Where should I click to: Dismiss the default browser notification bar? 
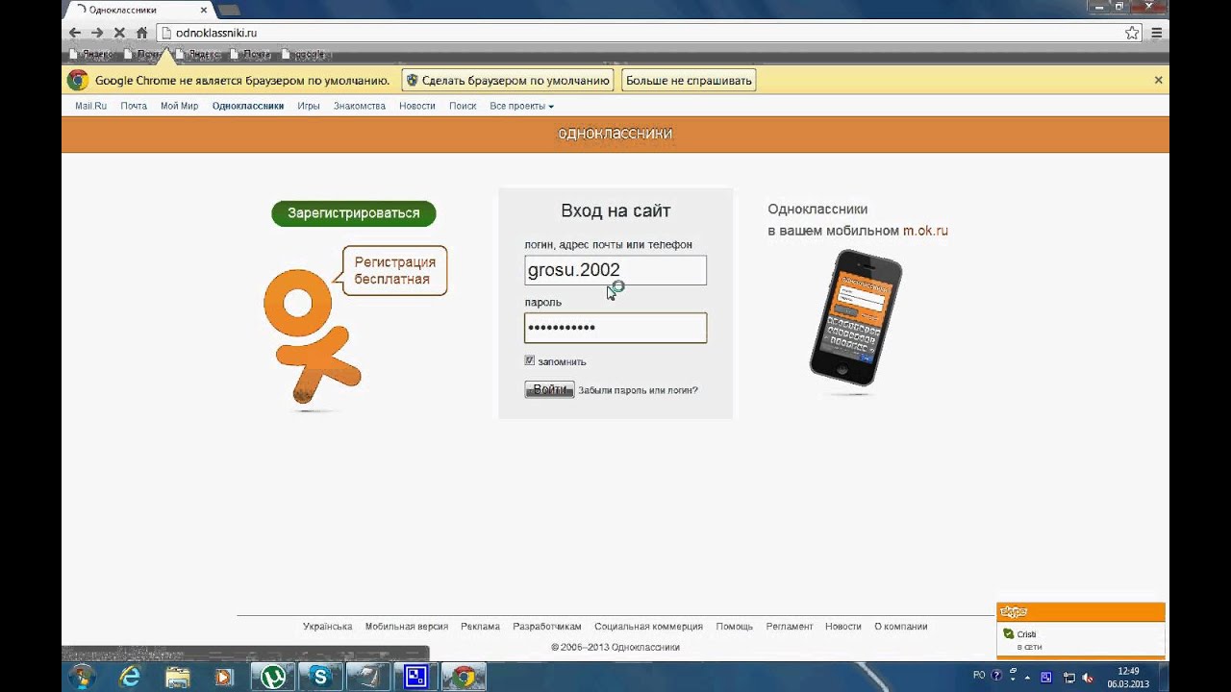(x=1158, y=80)
